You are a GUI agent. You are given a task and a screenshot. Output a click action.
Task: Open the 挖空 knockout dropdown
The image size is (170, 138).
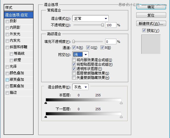80,54
